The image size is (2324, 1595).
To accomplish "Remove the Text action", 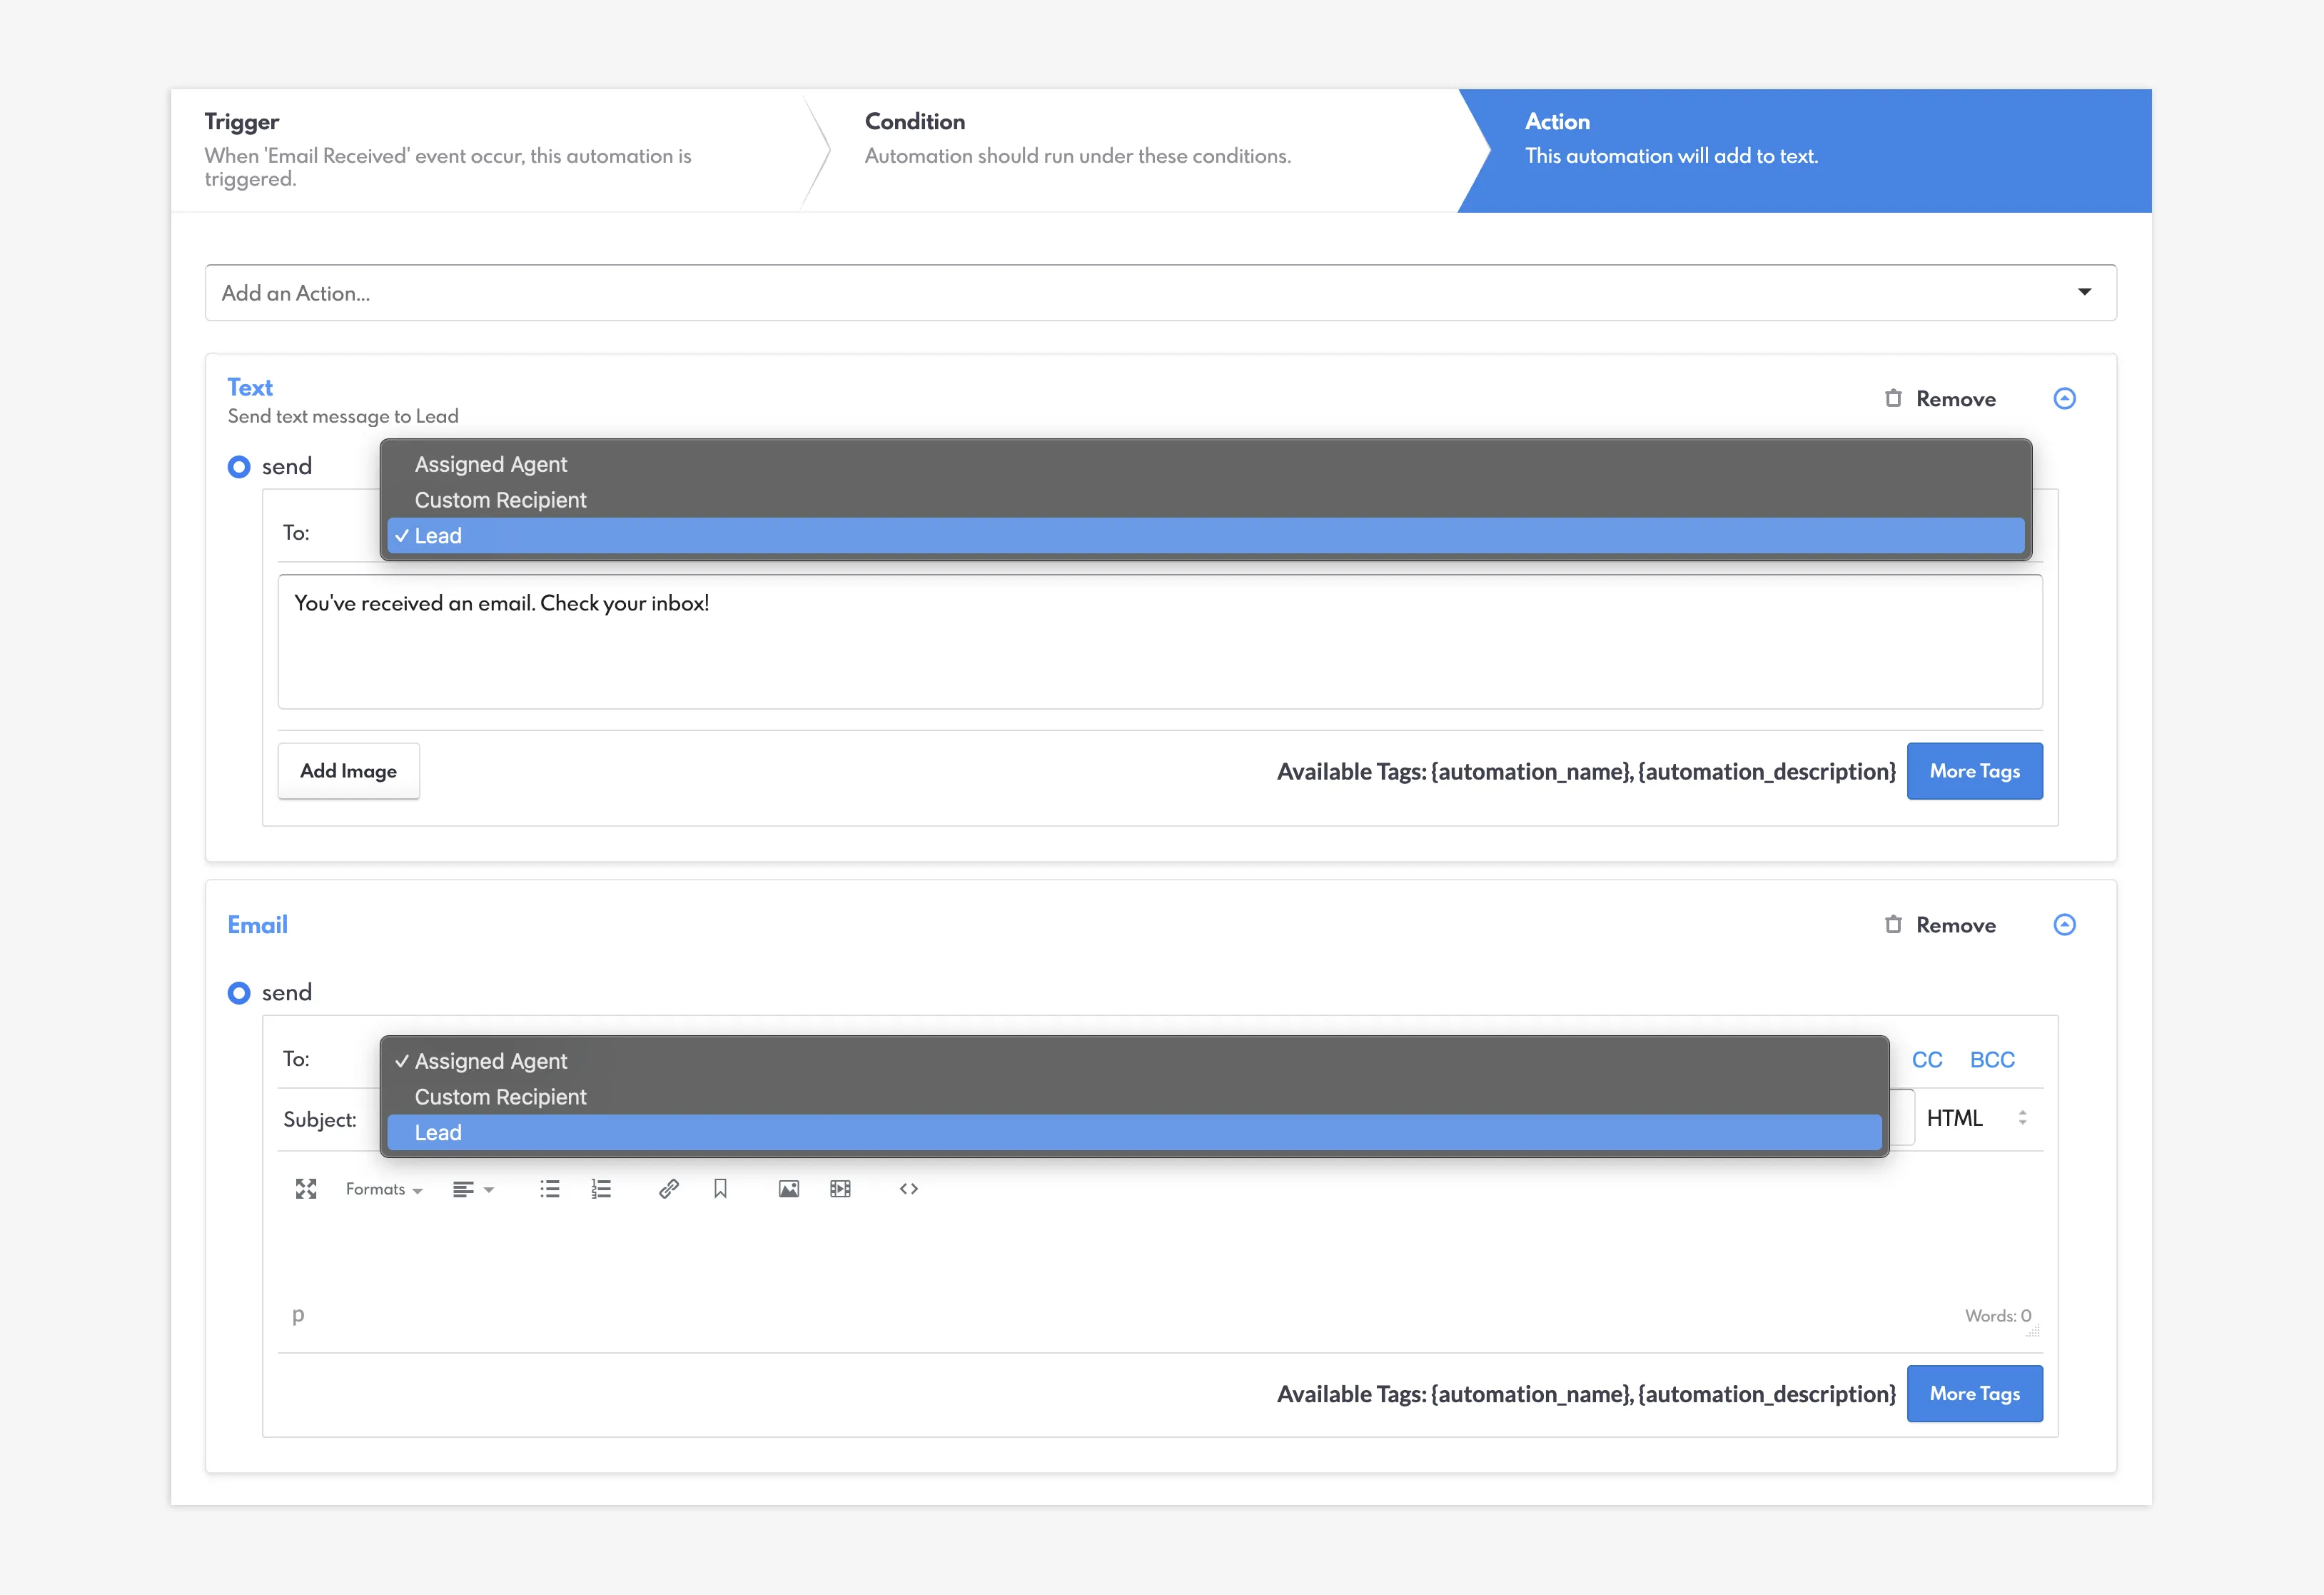I will [x=1940, y=398].
